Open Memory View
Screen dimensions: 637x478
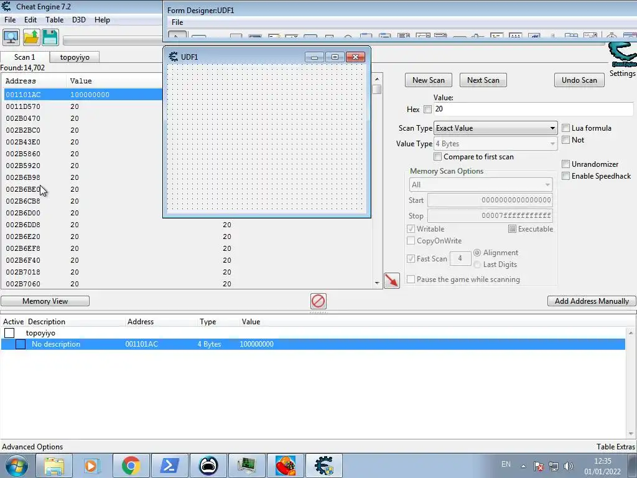[x=45, y=301]
